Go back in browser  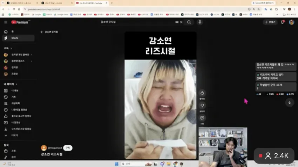[x=4, y=9]
